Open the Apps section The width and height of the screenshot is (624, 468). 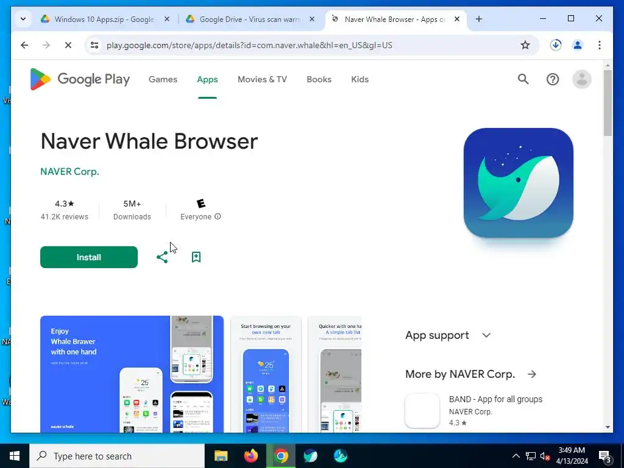coord(207,79)
